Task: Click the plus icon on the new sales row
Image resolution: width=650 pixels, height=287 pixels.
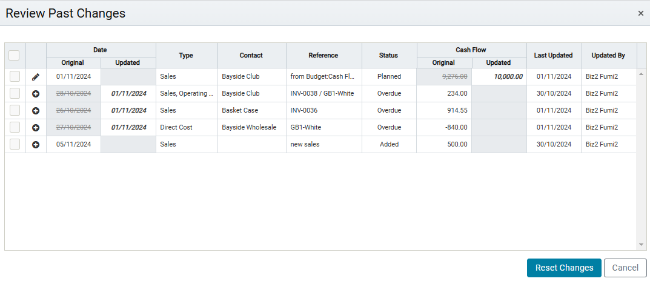Action: (x=36, y=145)
